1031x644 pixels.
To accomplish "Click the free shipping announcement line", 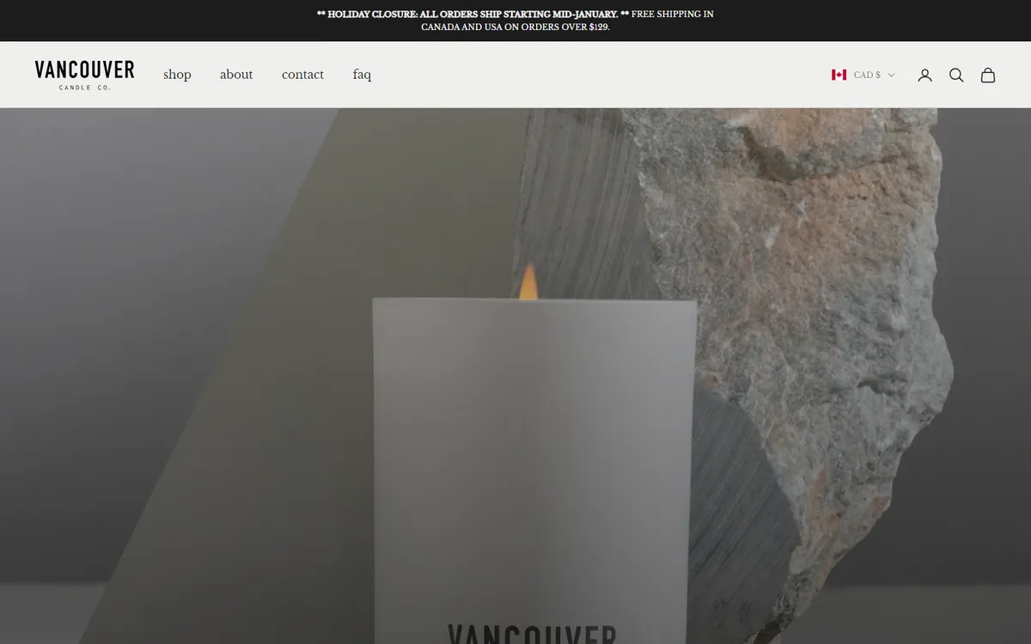I will [x=515, y=21].
